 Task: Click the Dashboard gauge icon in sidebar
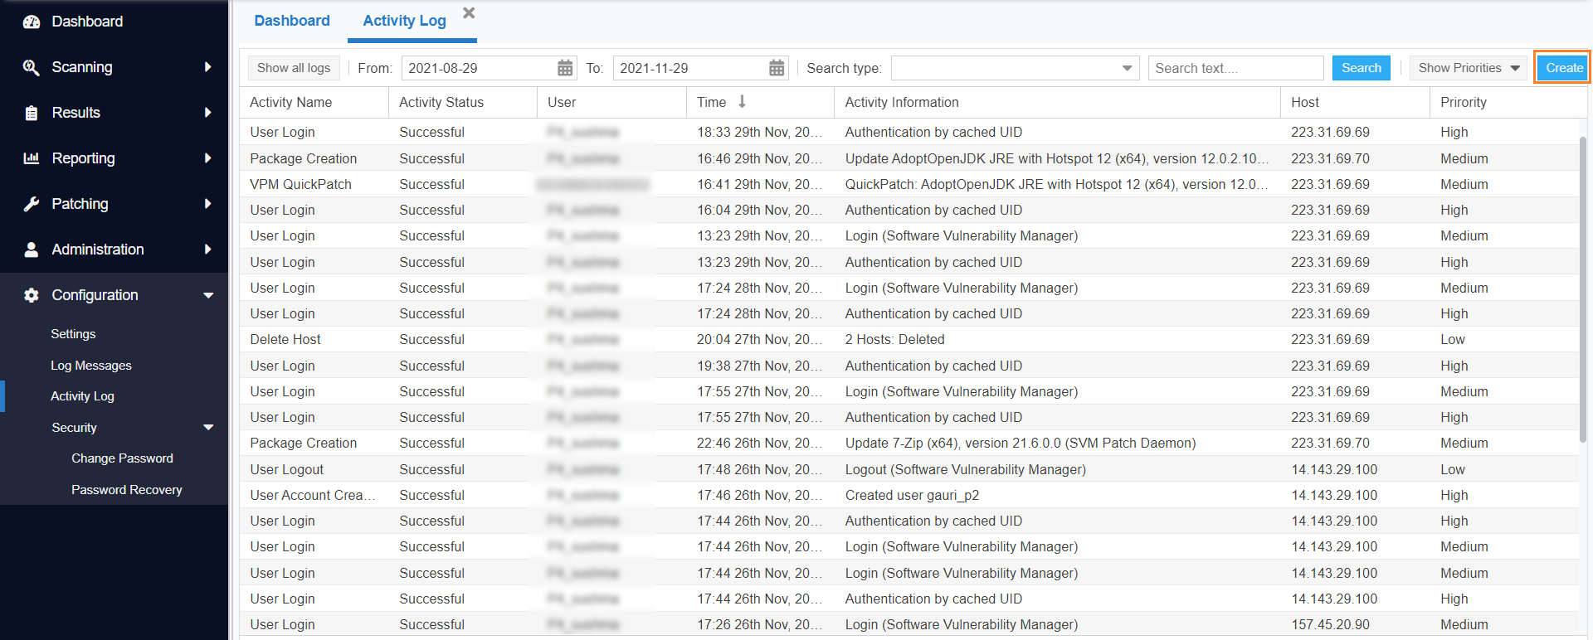tap(32, 22)
